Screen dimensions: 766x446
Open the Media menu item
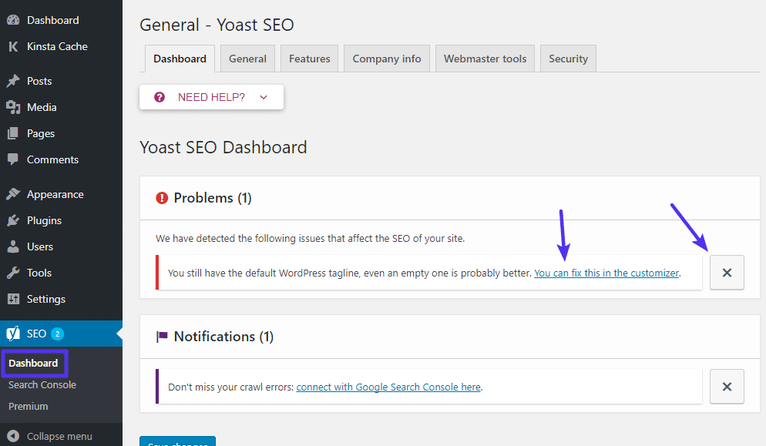(x=61, y=107)
